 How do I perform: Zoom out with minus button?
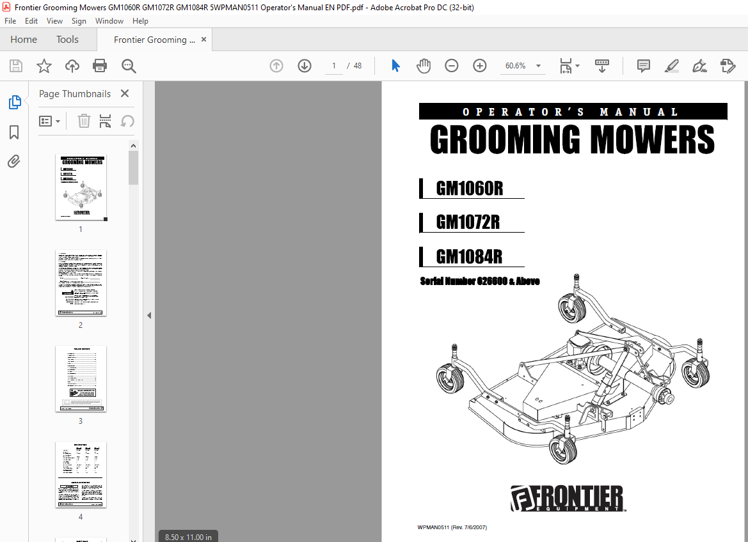tap(451, 66)
